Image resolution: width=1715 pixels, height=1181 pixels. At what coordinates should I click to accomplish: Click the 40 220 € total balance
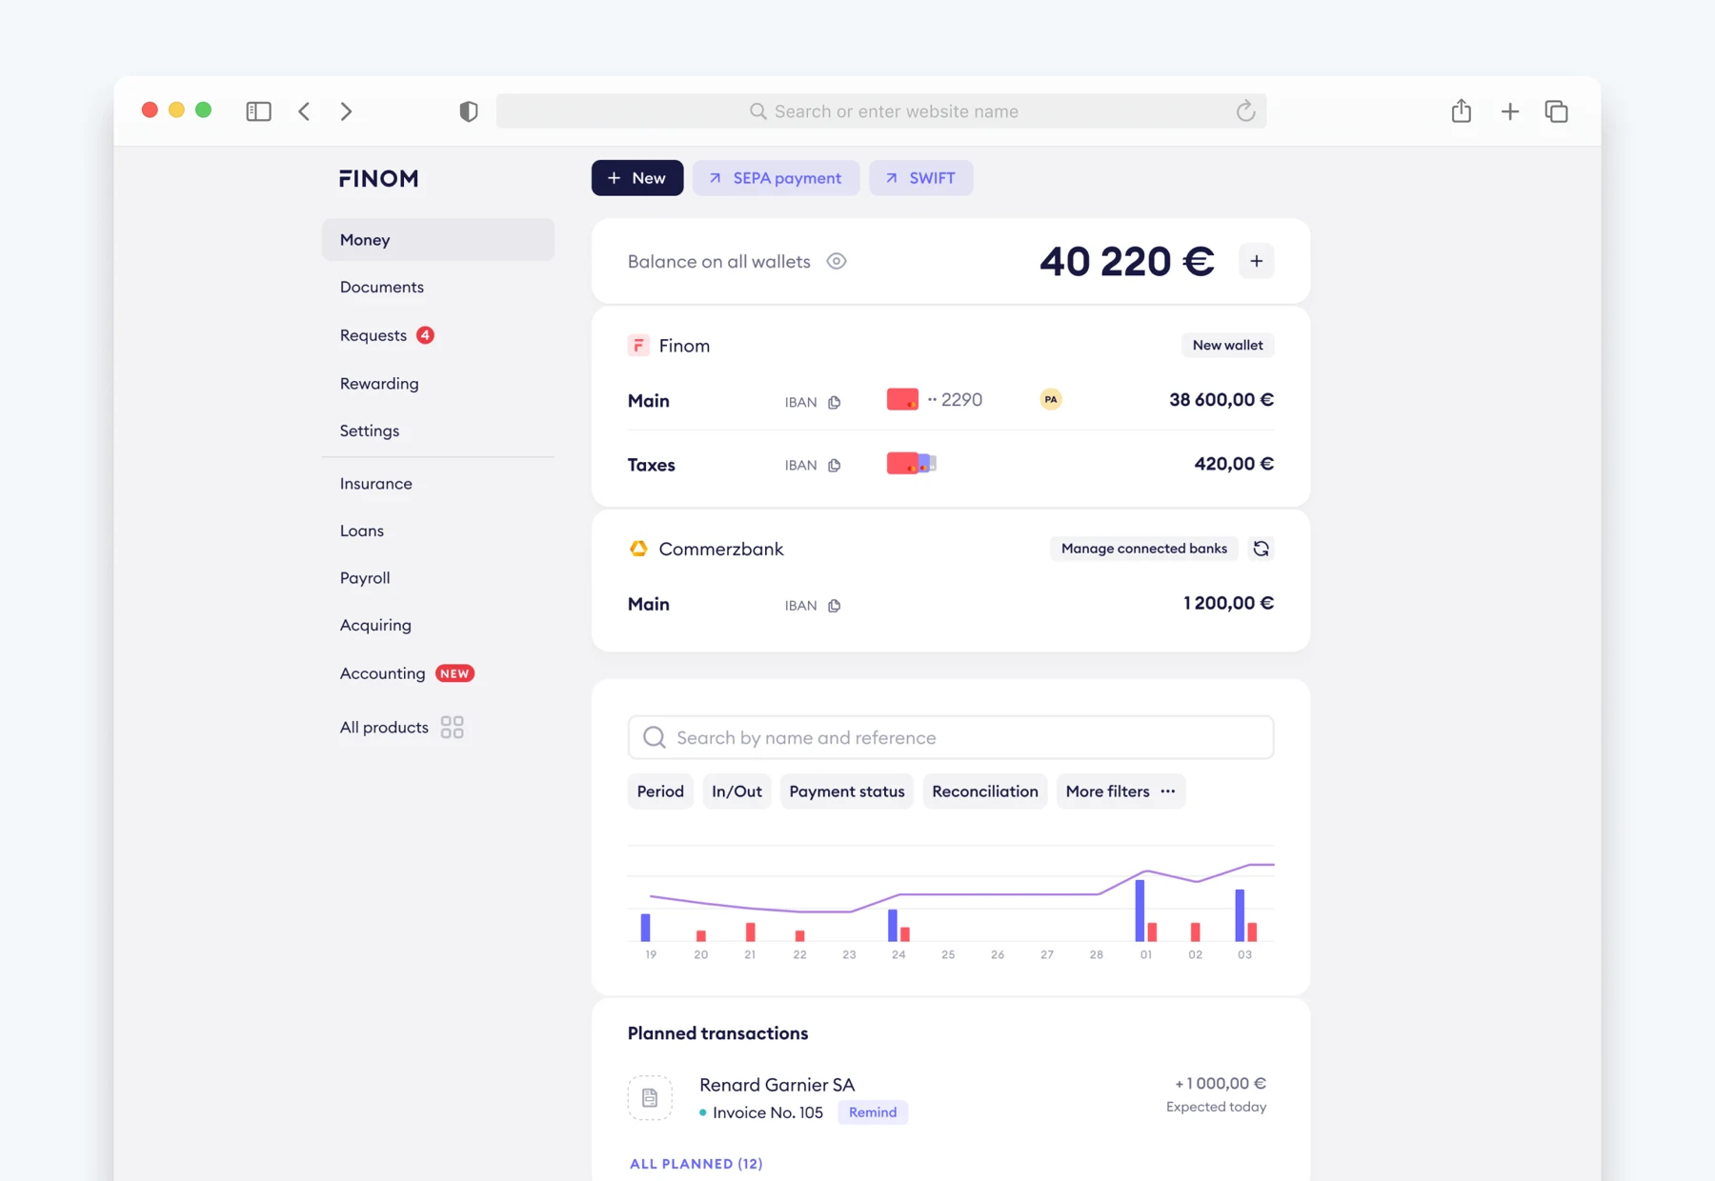(x=1127, y=261)
